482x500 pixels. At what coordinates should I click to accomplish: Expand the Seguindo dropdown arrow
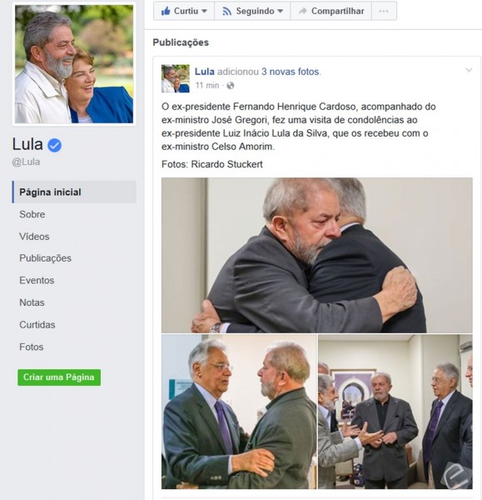pyautogui.click(x=280, y=11)
